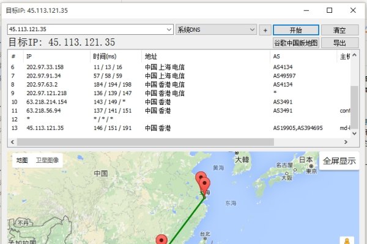Select row with IP 63.218.56.94
Image resolution: width=367 pixels, height=244 pixels.
tap(179, 110)
